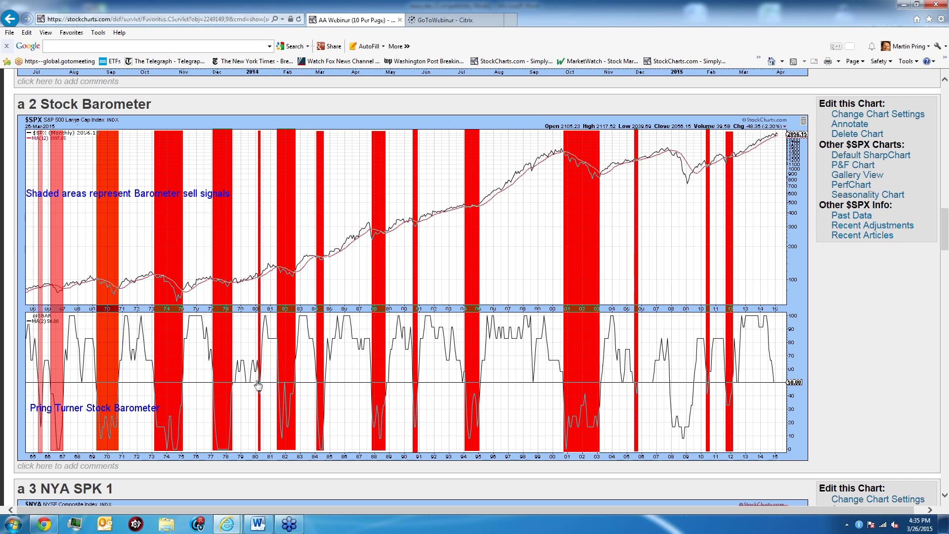Click the Google toolbar notifications bell
This screenshot has width=949, height=534.
tap(871, 46)
